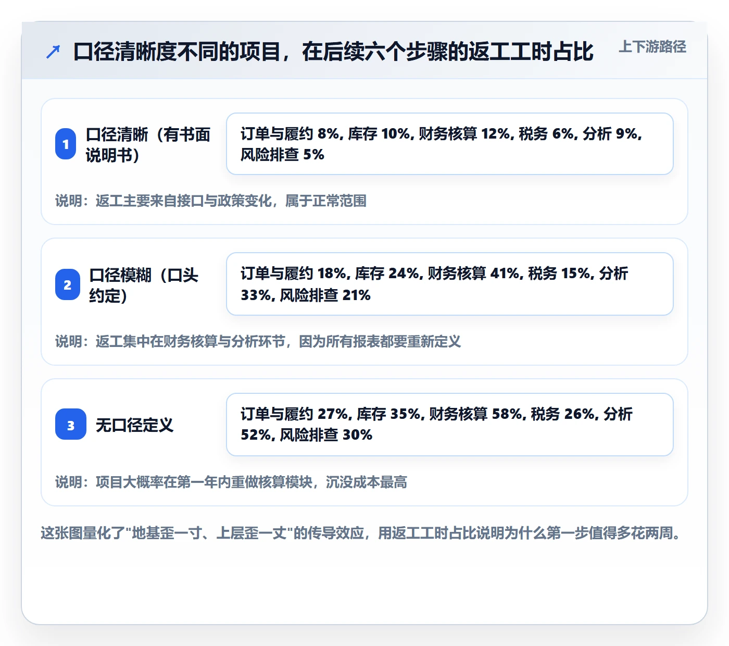Click the 无口径定义 label
The width and height of the screenshot is (729, 646).
(134, 425)
